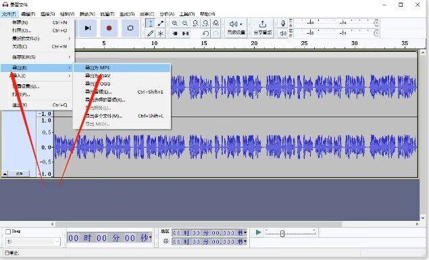Screen dimensions: 429x260
Task: Expand the Save Project(S) submenu
Action: tap(37, 57)
